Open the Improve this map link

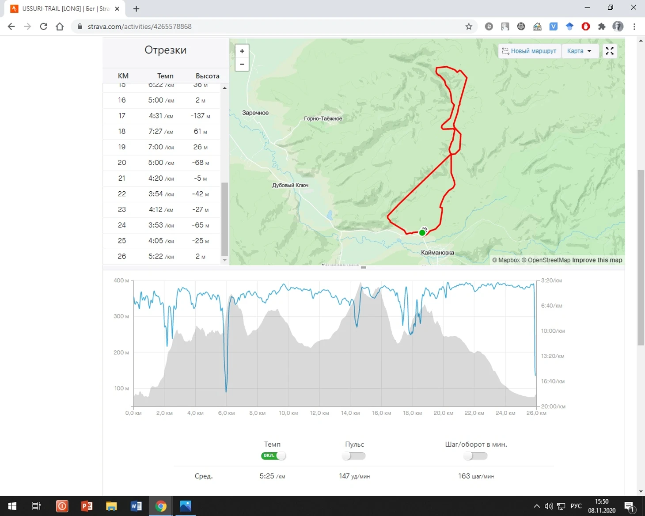[x=597, y=260]
